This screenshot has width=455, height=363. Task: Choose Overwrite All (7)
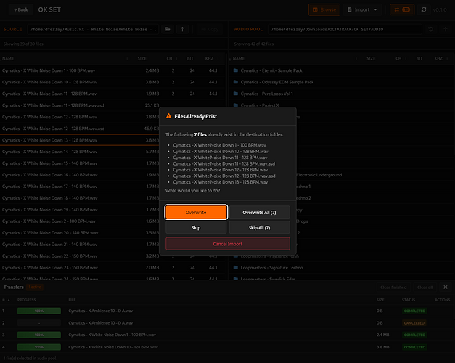point(259,212)
